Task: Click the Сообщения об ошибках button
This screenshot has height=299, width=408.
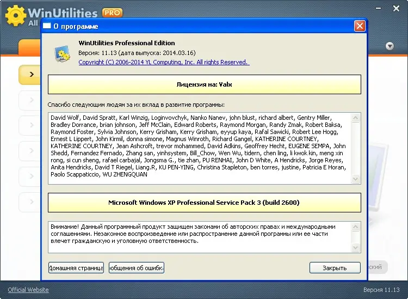Action: coord(137,268)
